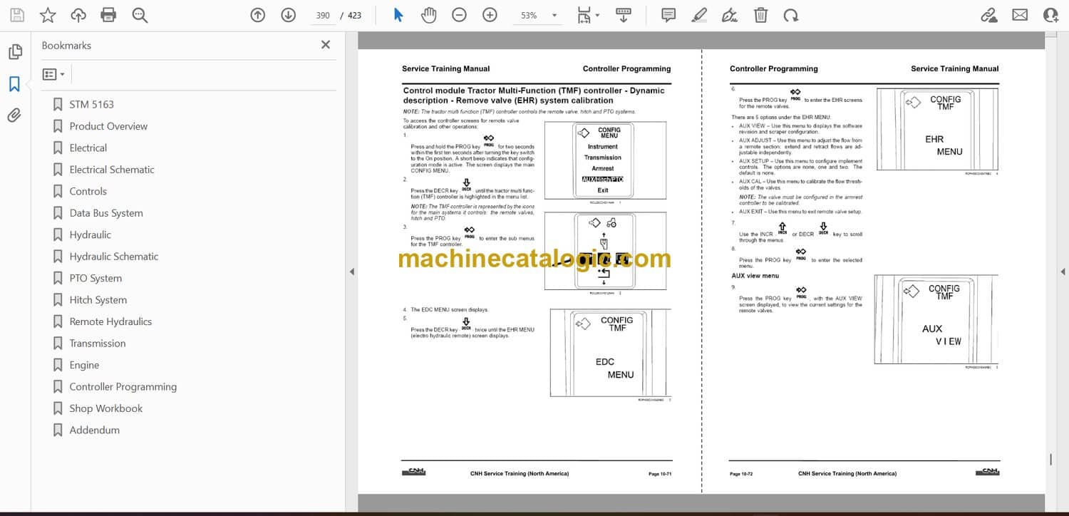Open the page fit options
Viewport: 1069px width, 516px height.
click(x=588, y=15)
